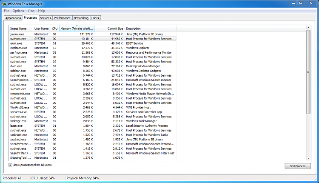Screen dimensions: 319x183
Task: Sort by Image Name column header
Action: click(x=21, y=29)
